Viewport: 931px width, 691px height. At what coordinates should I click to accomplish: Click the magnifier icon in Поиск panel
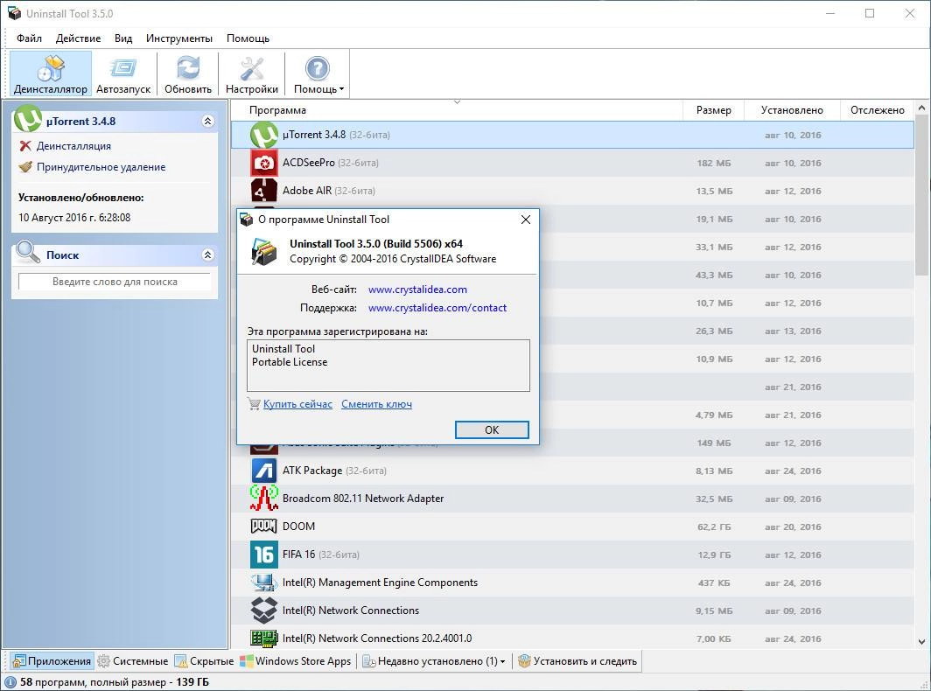tap(28, 252)
